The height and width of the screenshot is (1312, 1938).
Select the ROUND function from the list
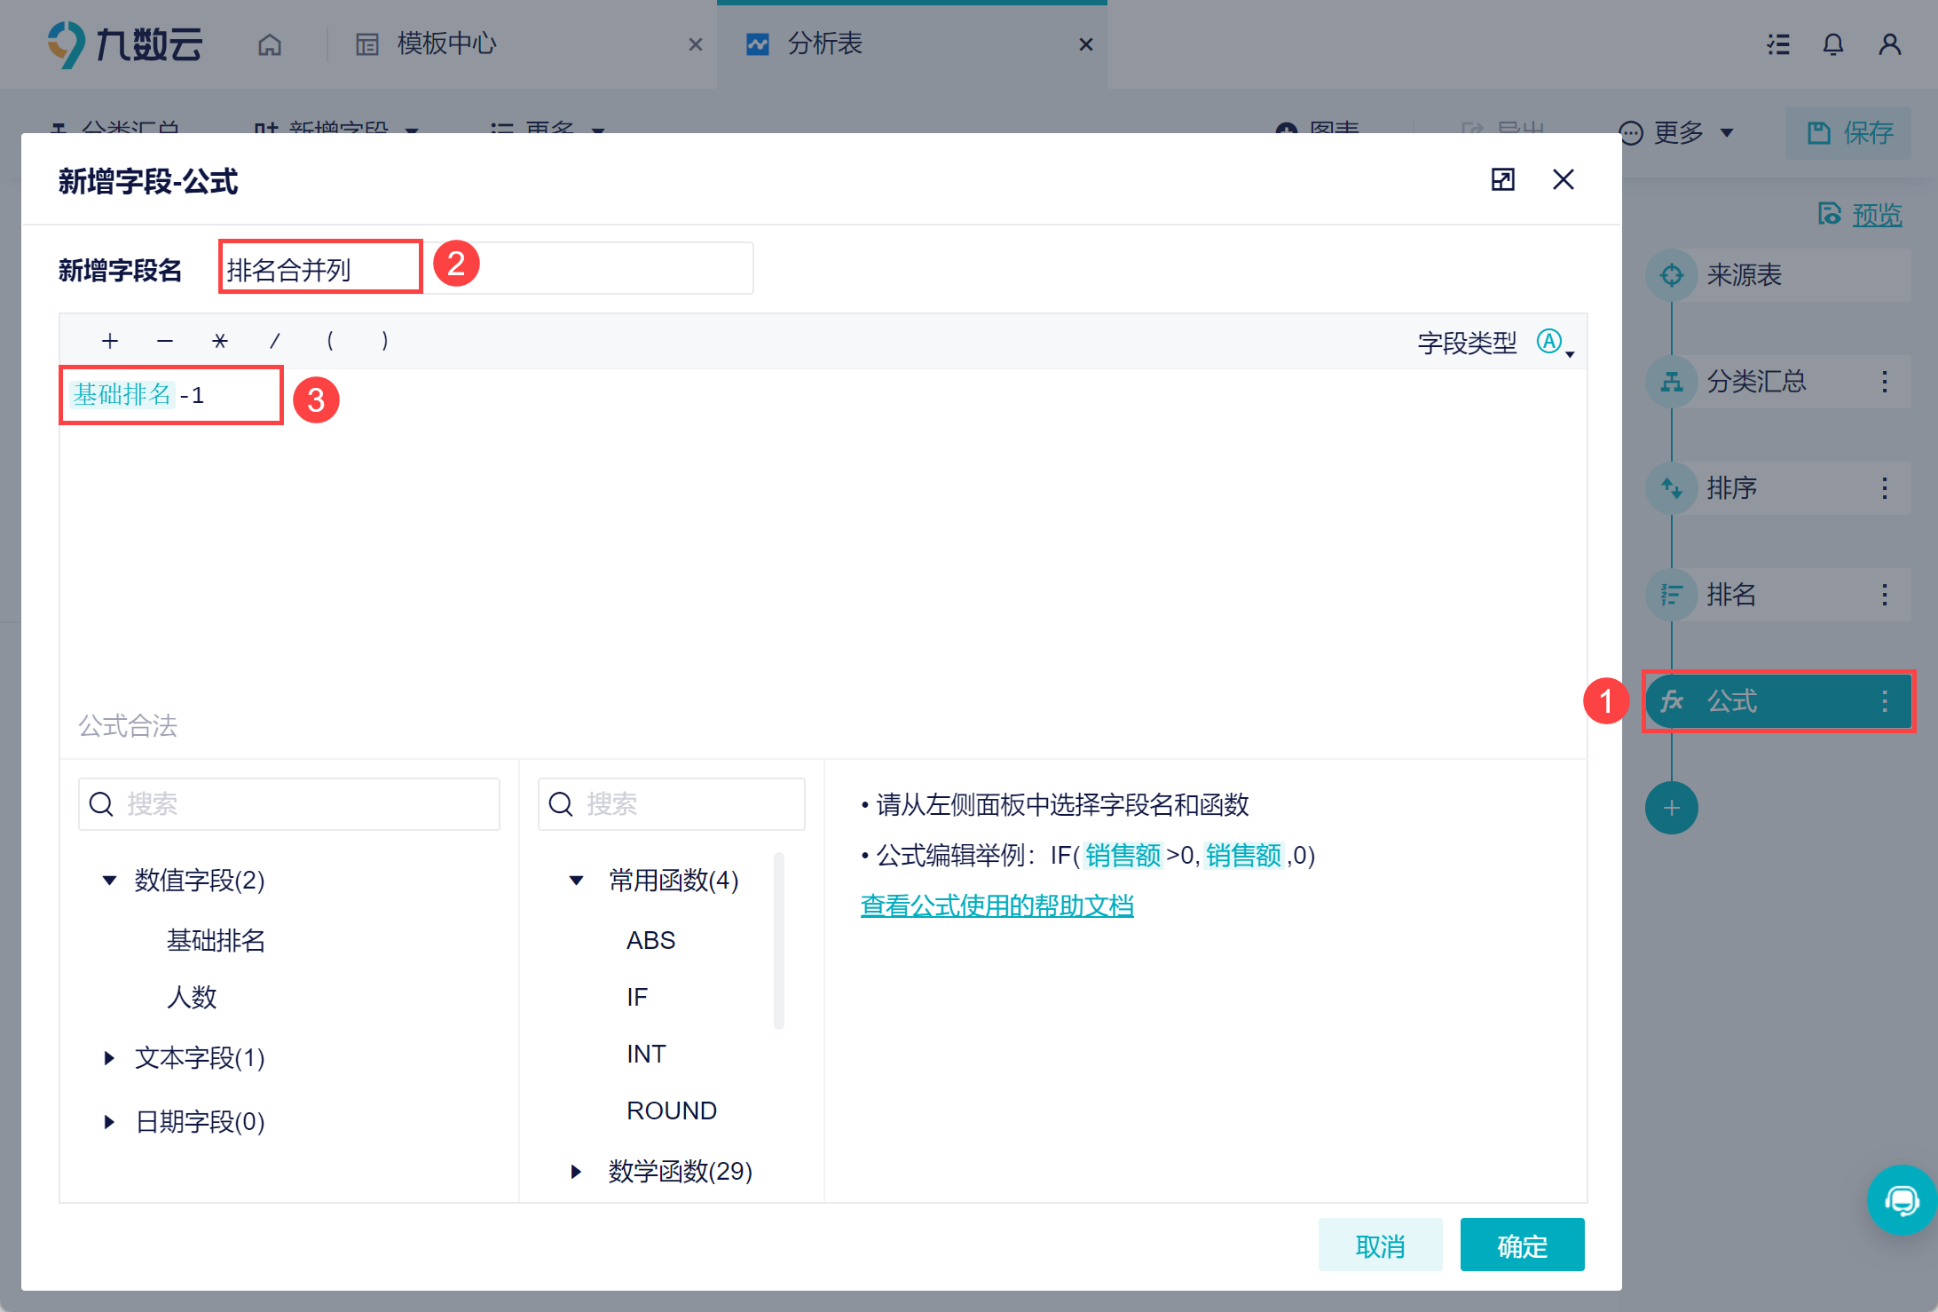point(671,1111)
